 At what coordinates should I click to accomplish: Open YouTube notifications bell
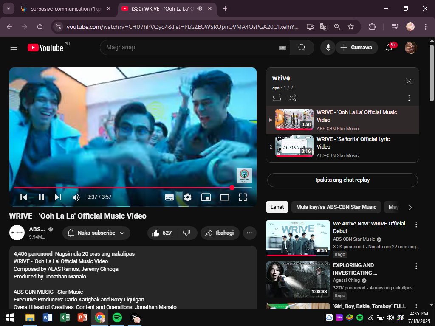tap(389, 48)
